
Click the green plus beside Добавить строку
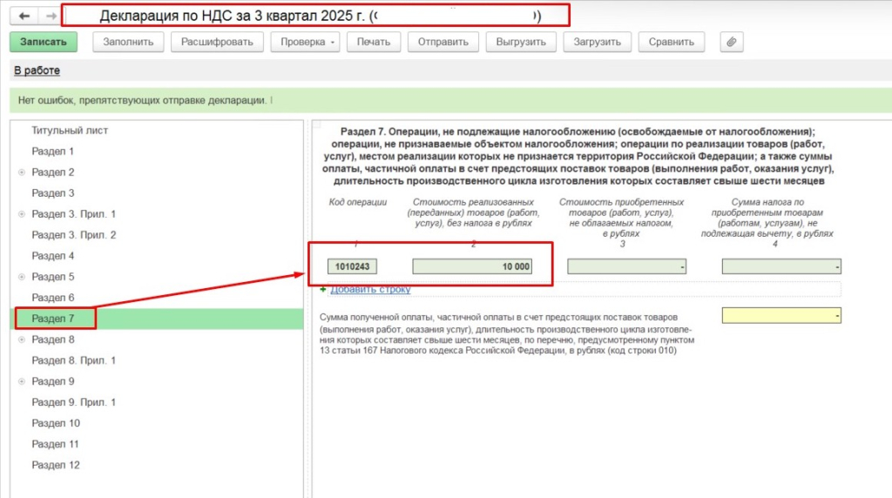tap(323, 289)
